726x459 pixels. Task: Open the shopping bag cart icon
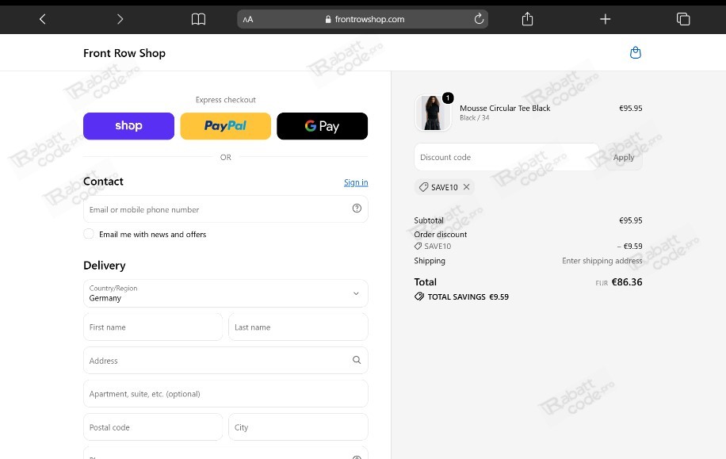click(636, 53)
